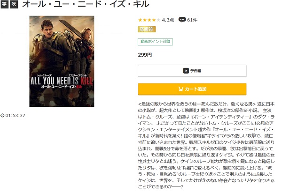282x193 pixels.
Task: Click the fifth empty rating star
Action: pyautogui.click(x=158, y=20)
